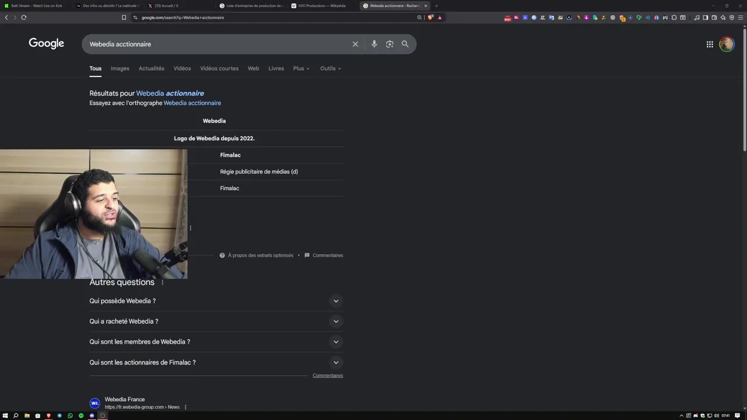Screen dimensions: 747x420
Task: Open the browser main menu icon
Action: tap(741, 17)
